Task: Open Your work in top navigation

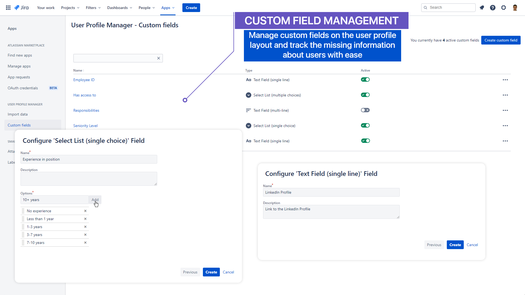Action: (x=46, y=8)
